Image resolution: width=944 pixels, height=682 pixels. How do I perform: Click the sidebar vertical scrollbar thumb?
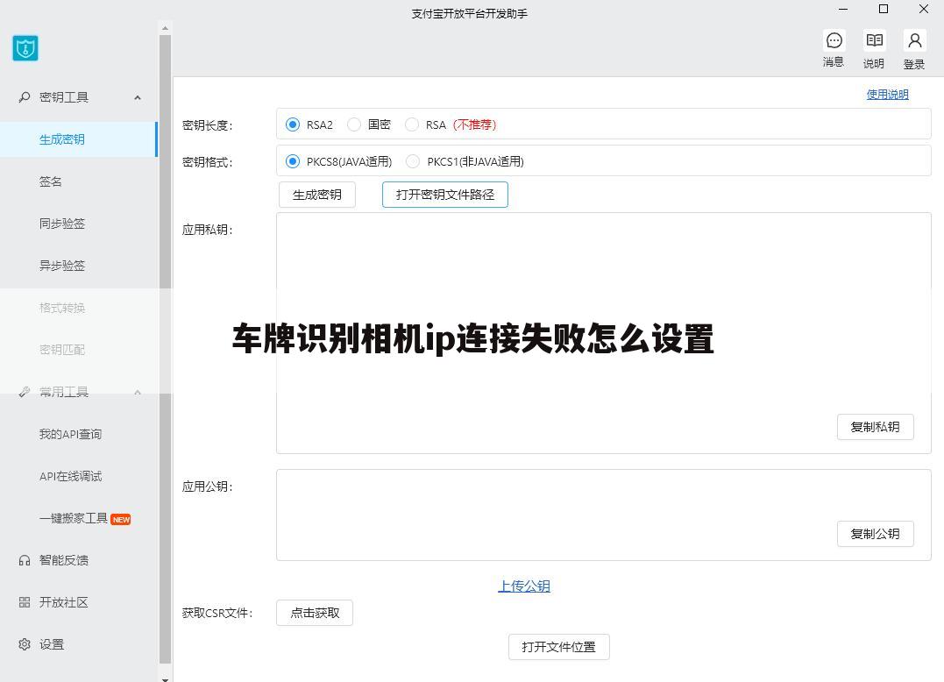pyautogui.click(x=165, y=349)
